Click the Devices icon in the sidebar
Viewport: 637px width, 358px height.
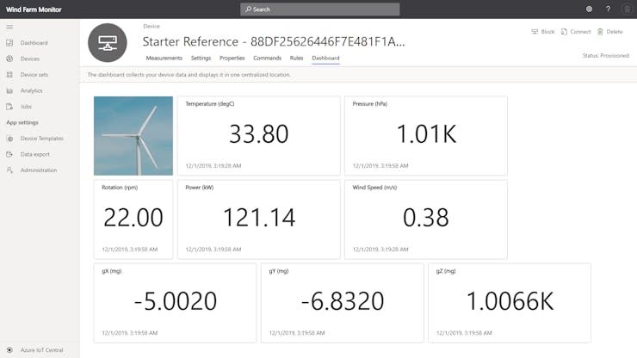[10, 59]
